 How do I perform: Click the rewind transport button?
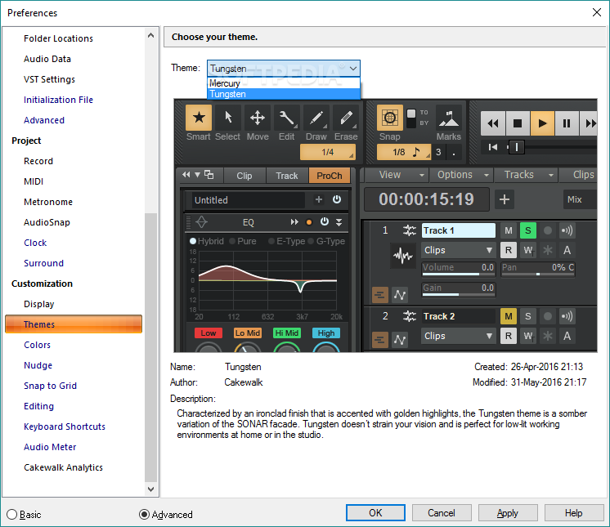pos(493,123)
